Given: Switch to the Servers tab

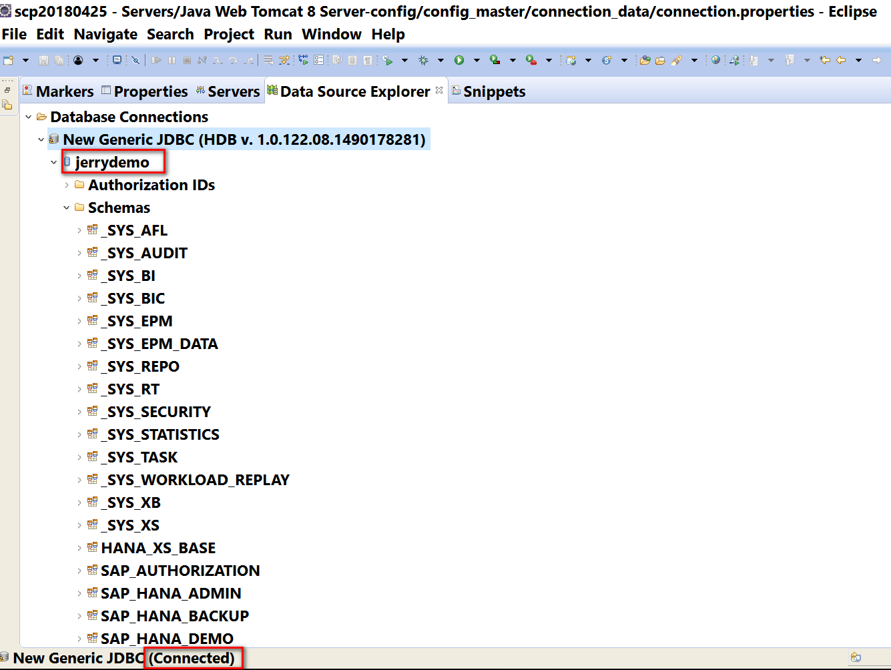Looking at the screenshot, I should (228, 91).
